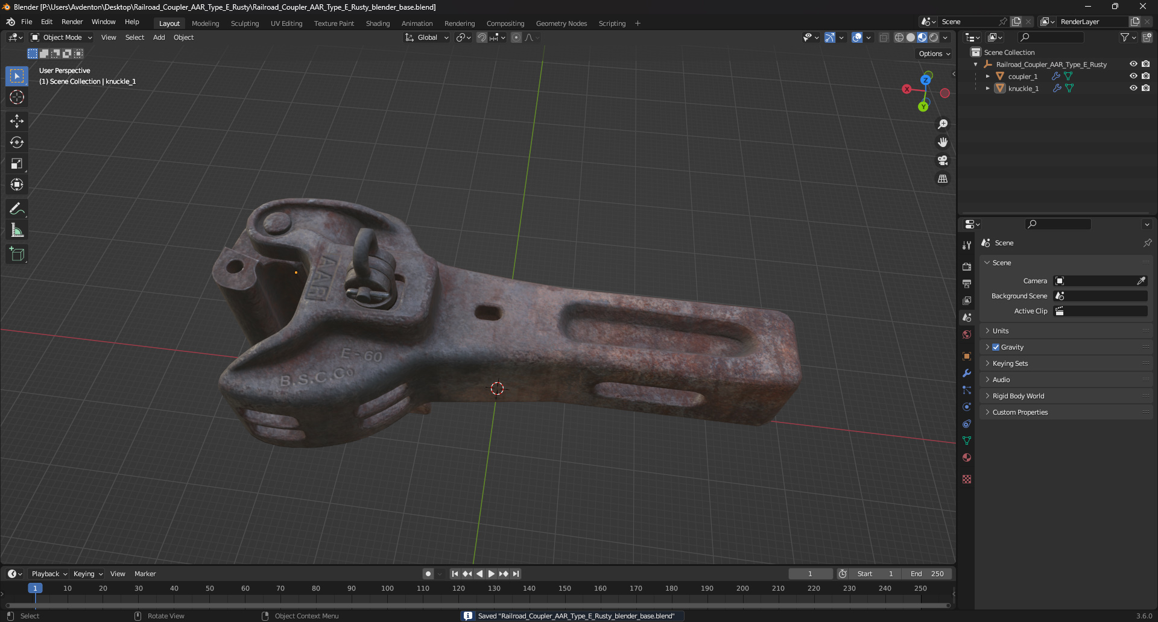Viewport: 1158px width, 622px height.
Task: Click the current frame field
Action: click(x=810, y=574)
